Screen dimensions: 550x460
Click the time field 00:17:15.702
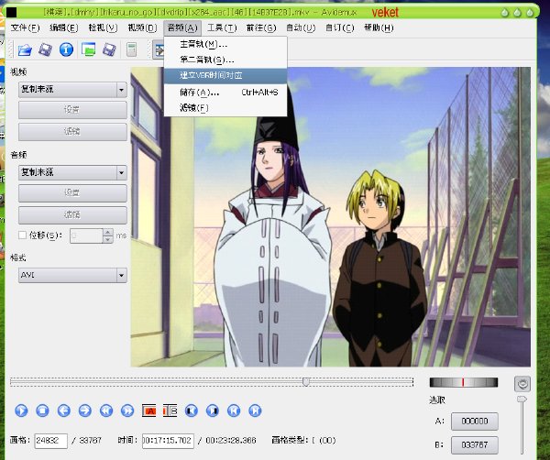click(168, 441)
